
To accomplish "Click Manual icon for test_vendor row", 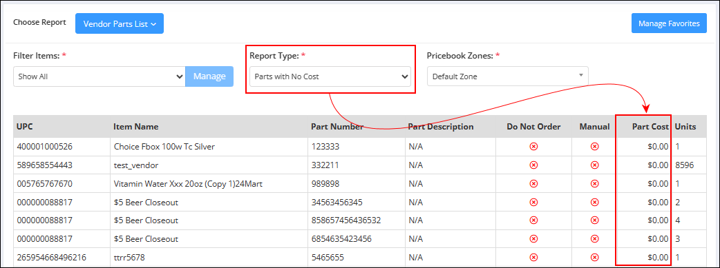I will click(595, 165).
